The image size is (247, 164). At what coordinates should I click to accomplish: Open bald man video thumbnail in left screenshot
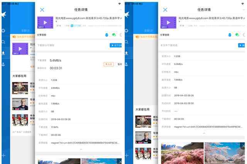coord(20,104)
